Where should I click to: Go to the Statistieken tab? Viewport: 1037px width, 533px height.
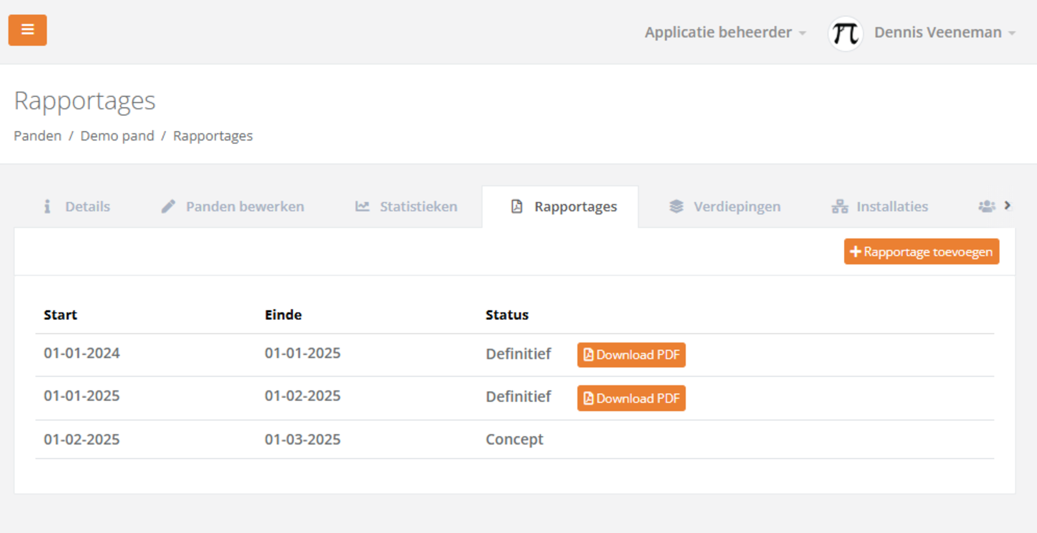406,207
